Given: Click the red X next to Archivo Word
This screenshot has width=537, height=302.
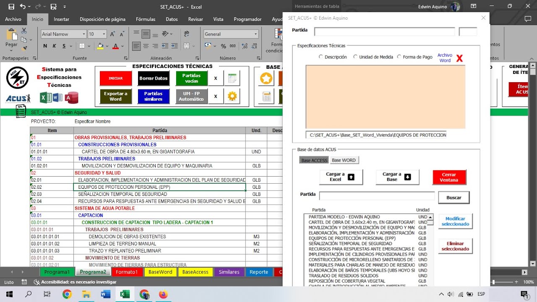Looking at the screenshot, I should [460, 58].
